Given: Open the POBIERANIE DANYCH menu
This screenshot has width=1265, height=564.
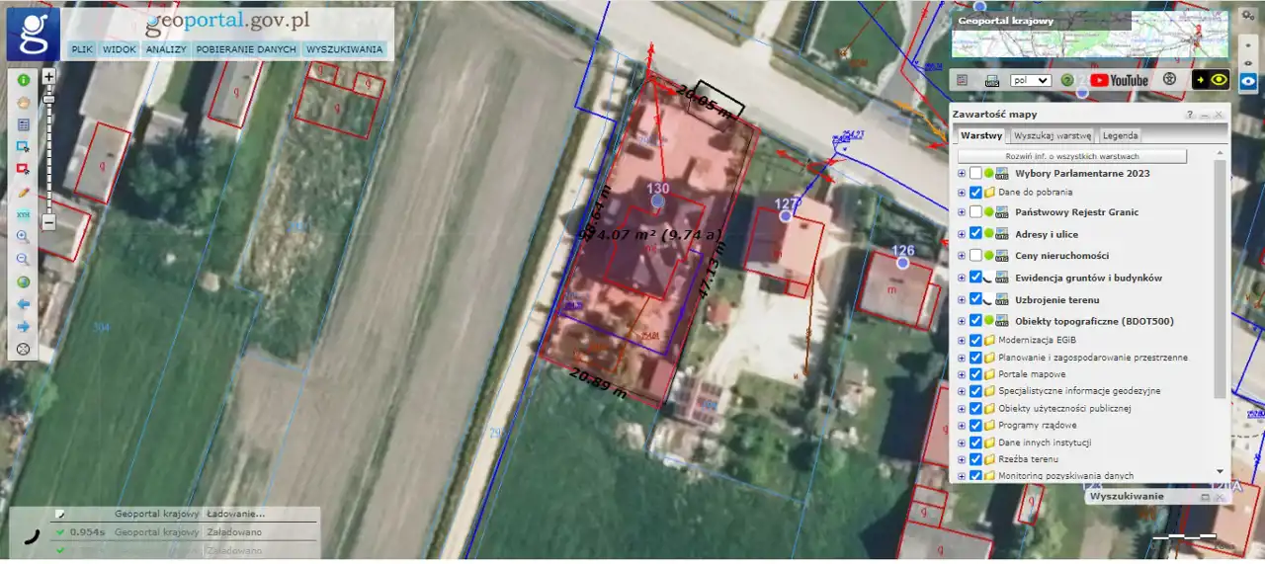Looking at the screenshot, I should point(246,49).
